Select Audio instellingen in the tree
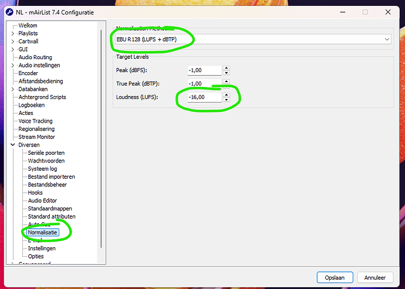 39,65
